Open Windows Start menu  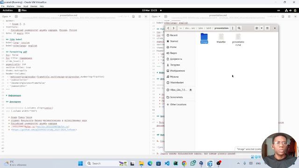pos(80,163)
